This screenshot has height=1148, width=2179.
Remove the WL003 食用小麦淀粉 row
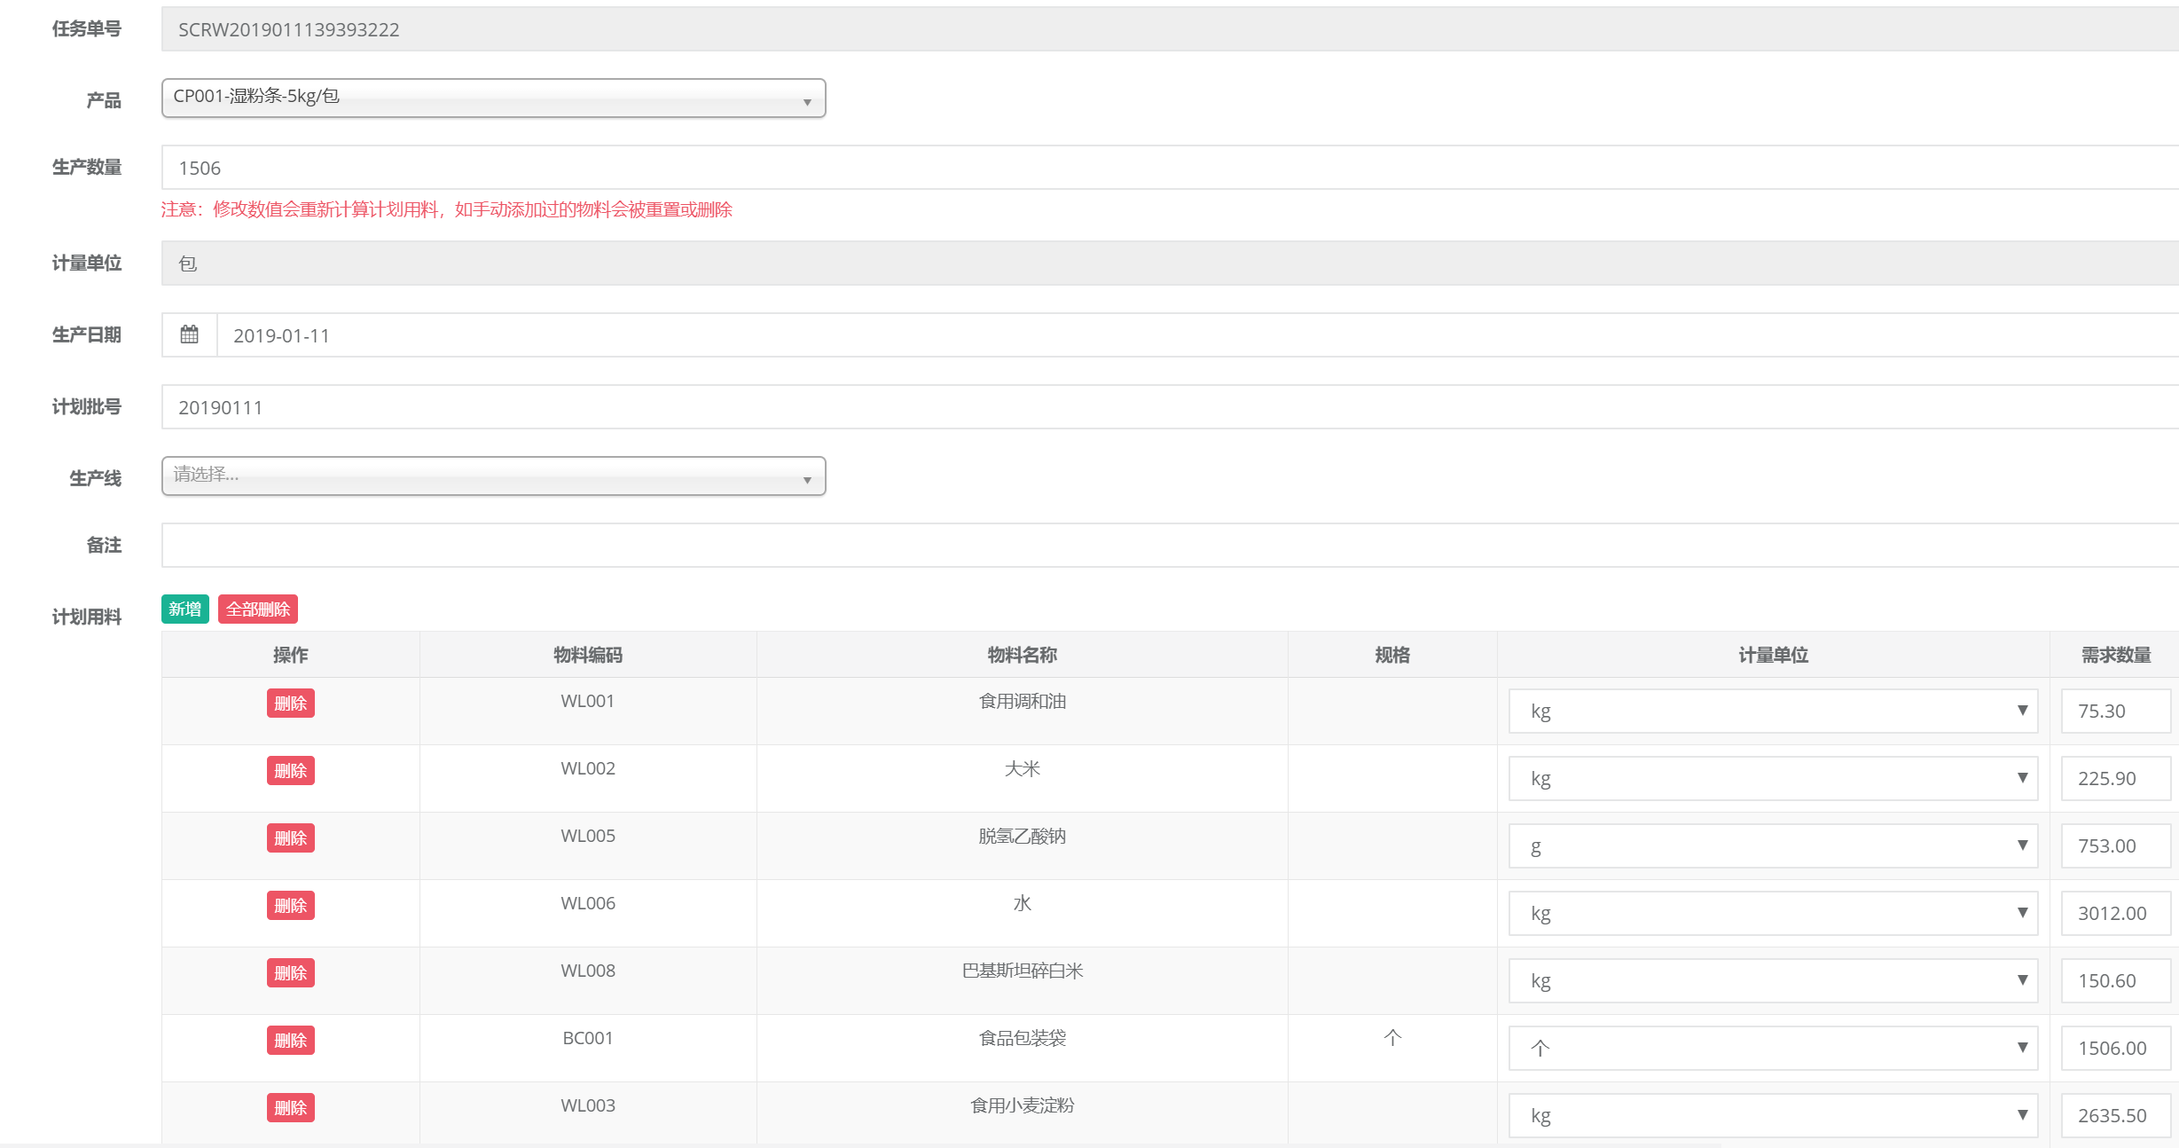click(290, 1107)
